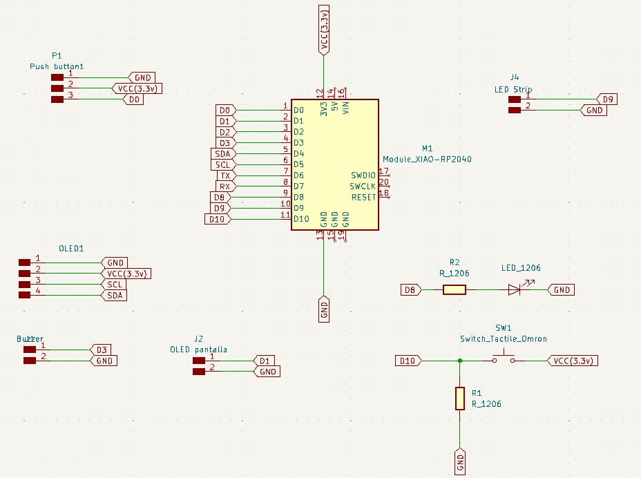Screen dimensions: 641x478
Task: Select D3 label on Buzzer connector
Action: point(101,350)
